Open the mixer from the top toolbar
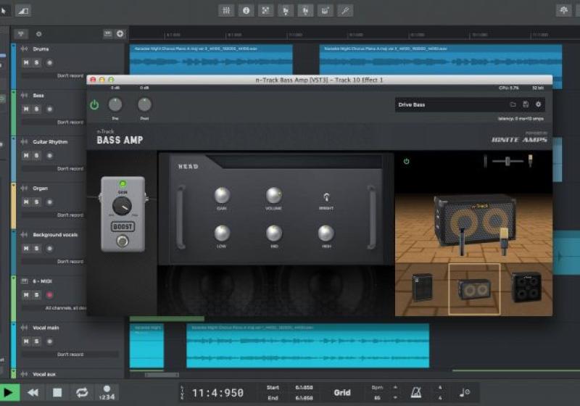This screenshot has width=580, height=406. [x=226, y=10]
